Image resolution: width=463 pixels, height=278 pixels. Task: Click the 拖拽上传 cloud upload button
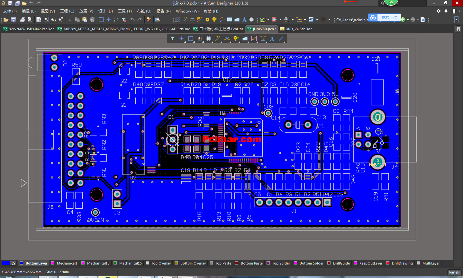385,17
